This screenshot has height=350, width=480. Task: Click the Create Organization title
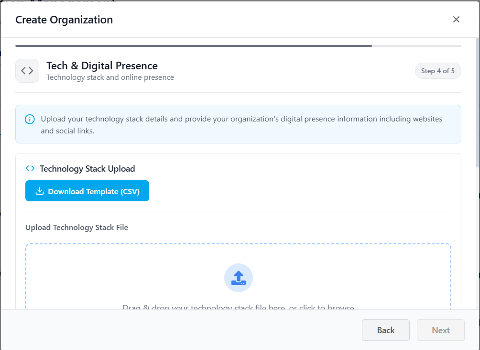tap(64, 20)
